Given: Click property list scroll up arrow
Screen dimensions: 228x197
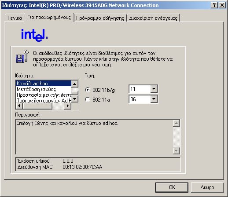Looking at the screenshot, I should (x=75, y=84).
